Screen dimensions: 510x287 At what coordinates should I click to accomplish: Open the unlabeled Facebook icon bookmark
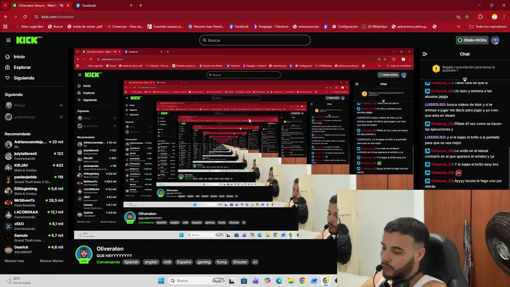tap(326, 27)
